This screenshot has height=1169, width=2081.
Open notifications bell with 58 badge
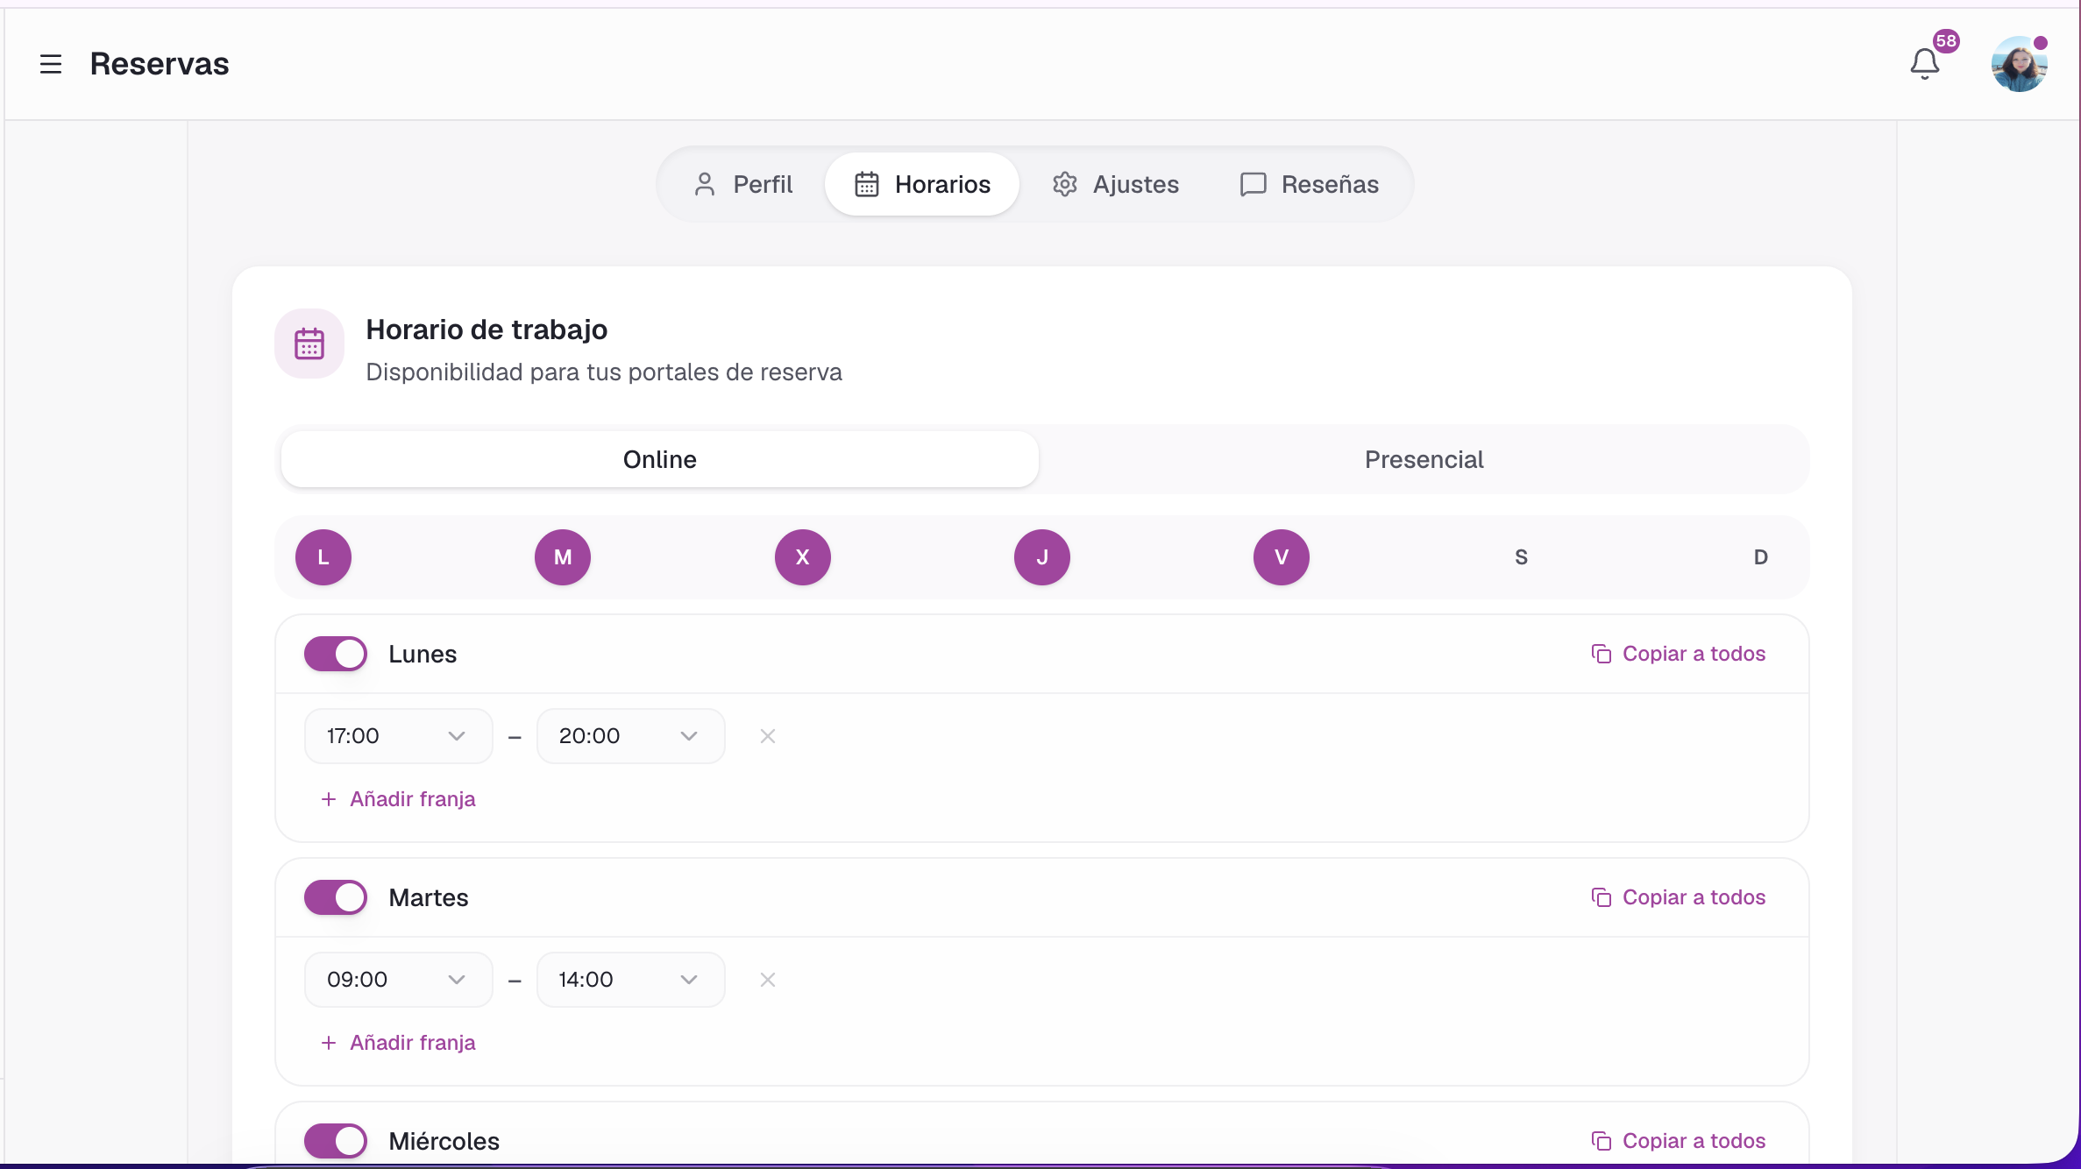[1926, 64]
